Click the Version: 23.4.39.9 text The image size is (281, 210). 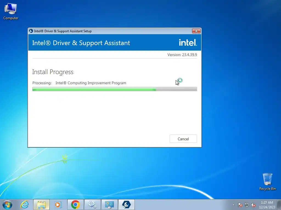click(182, 55)
